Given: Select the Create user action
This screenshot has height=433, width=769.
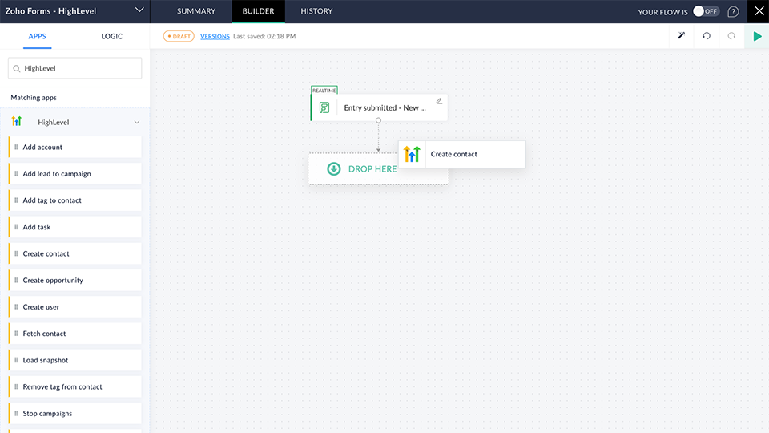Looking at the screenshot, I should [x=75, y=307].
